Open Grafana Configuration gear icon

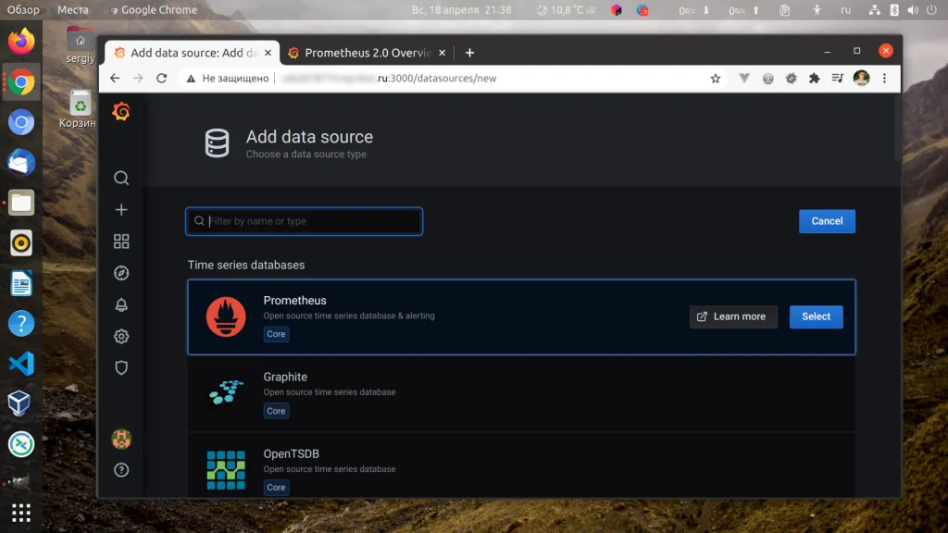(121, 336)
